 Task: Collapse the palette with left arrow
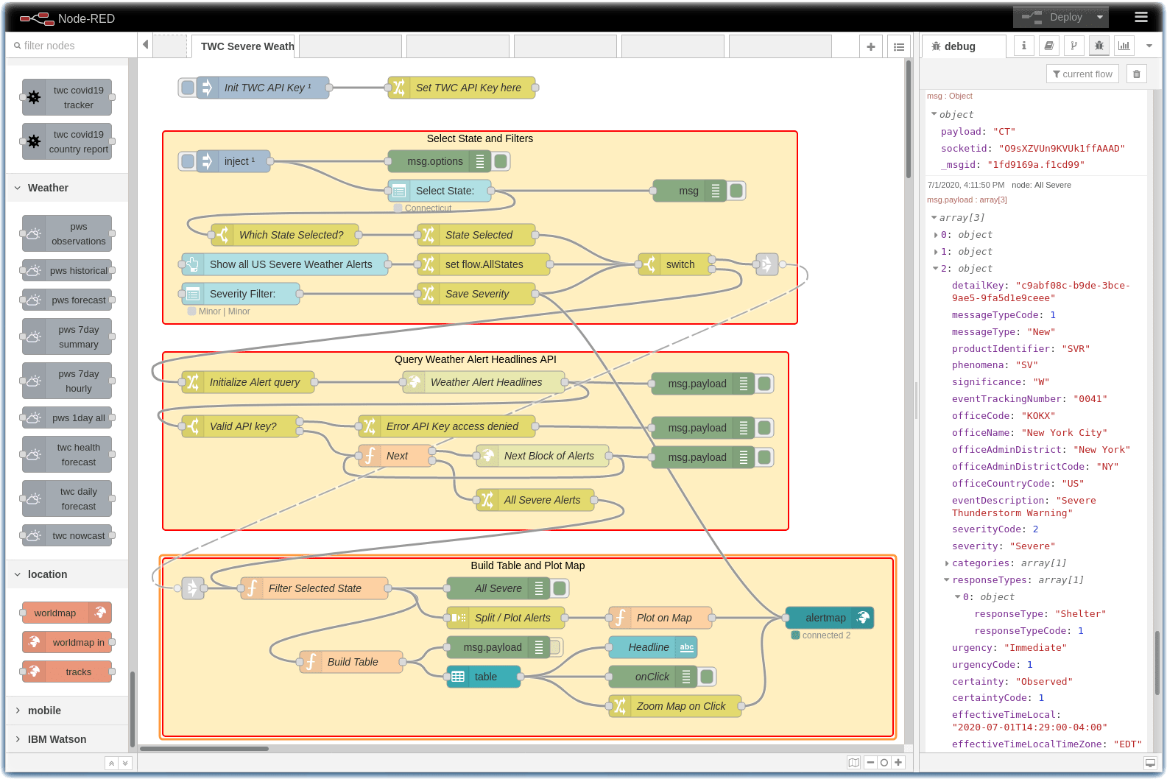[x=145, y=45]
